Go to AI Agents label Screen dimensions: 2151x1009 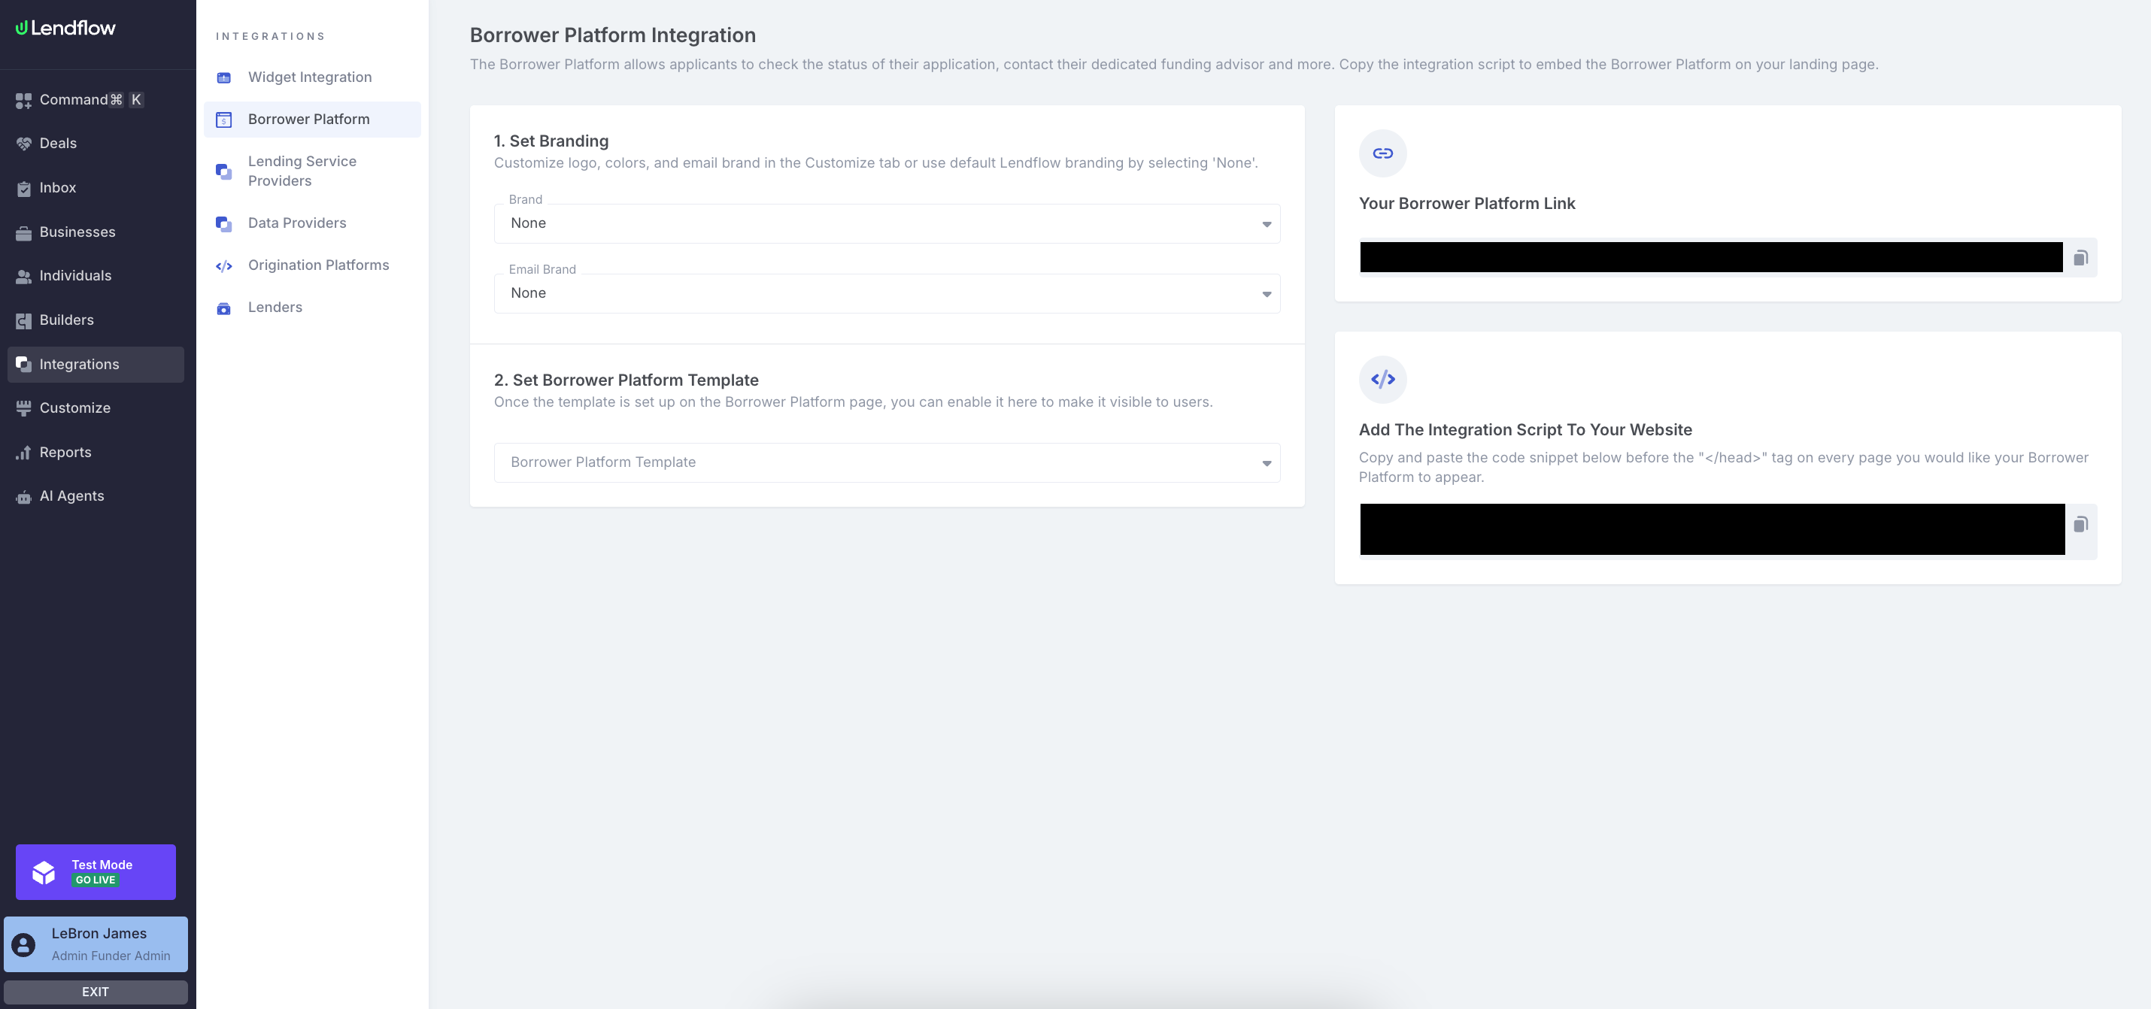[x=71, y=495]
